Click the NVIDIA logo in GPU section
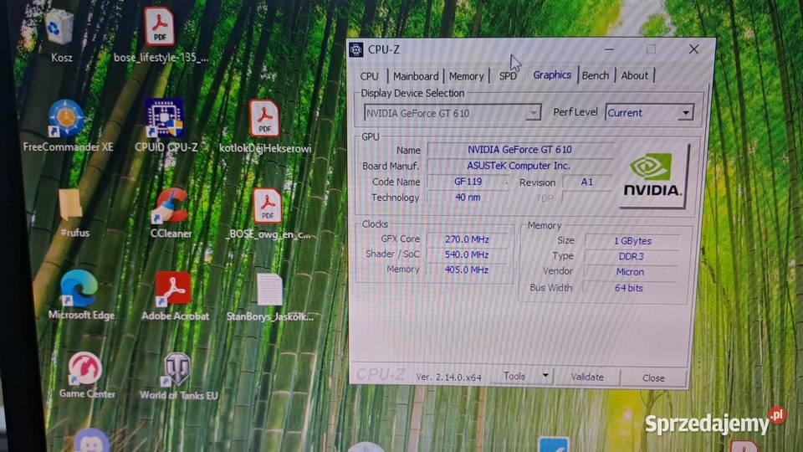Screen dimensions: 803x452 653,177
